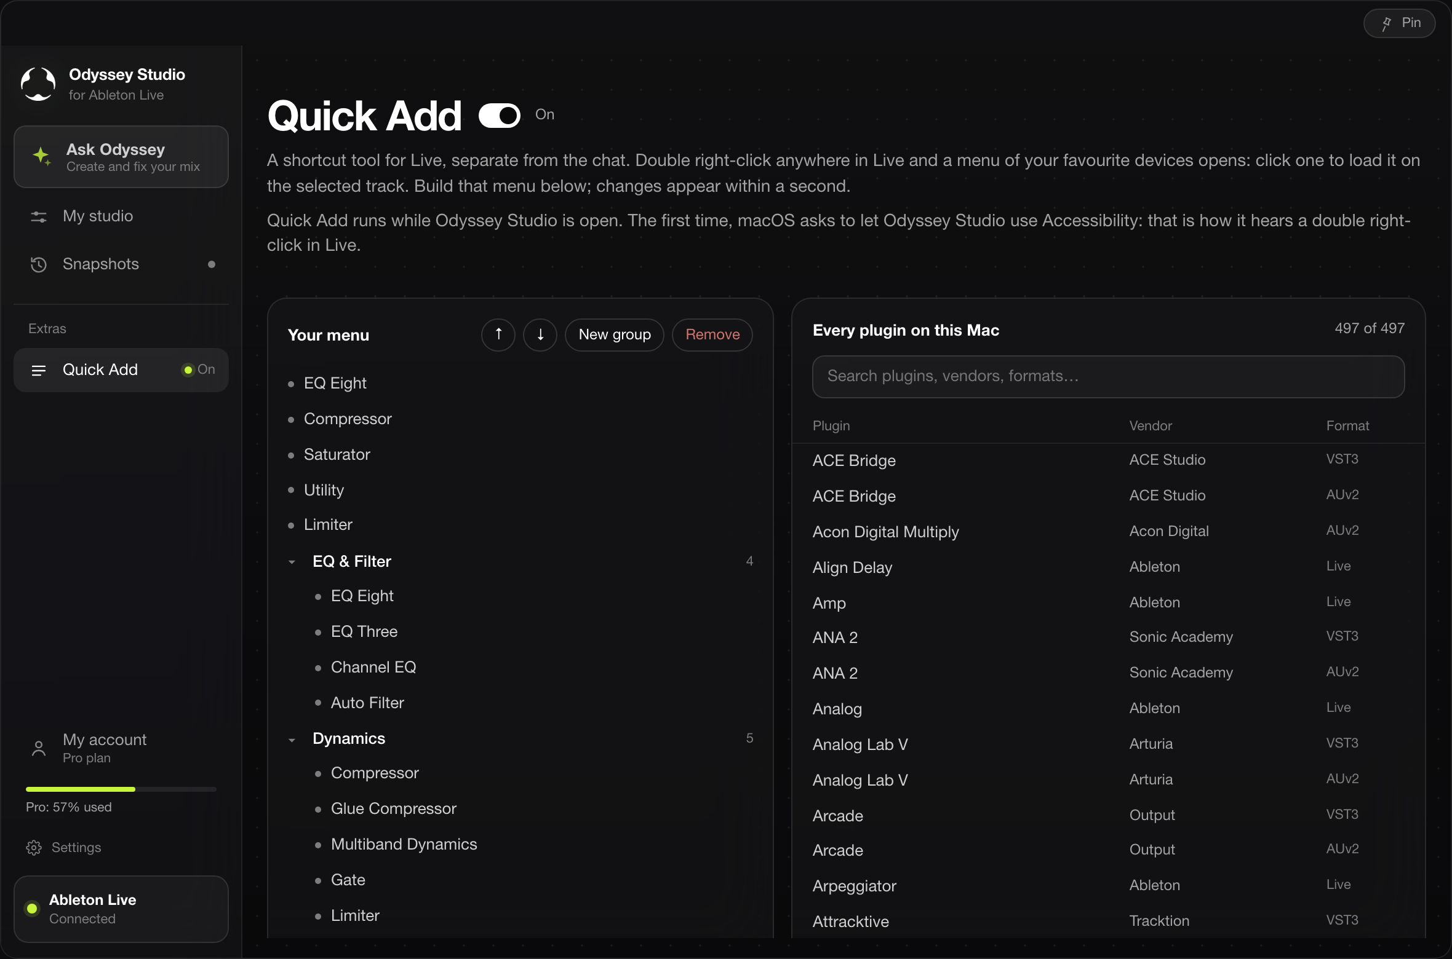The image size is (1452, 959).
Task: Collapse the EQ & Filter group
Action: (292, 562)
